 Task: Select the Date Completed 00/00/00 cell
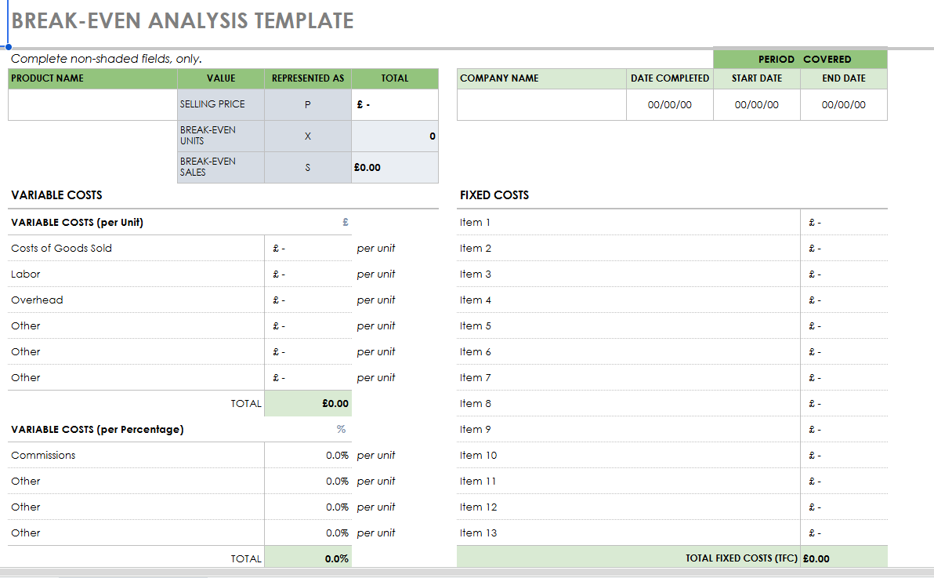click(669, 105)
